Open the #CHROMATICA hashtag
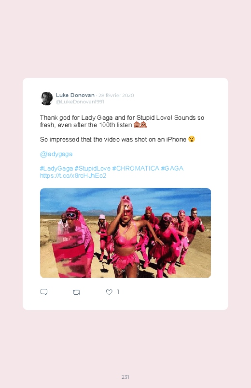 point(136,168)
